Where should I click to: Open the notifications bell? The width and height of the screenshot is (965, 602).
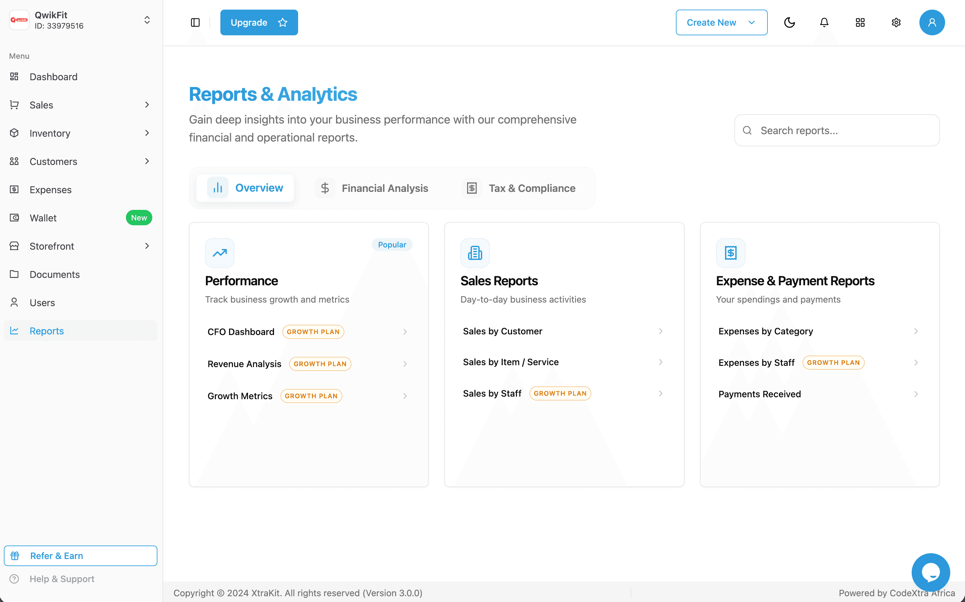tap(824, 22)
